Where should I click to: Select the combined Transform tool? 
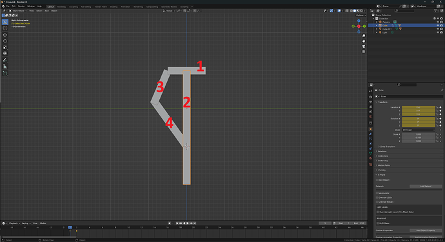tap(5, 54)
